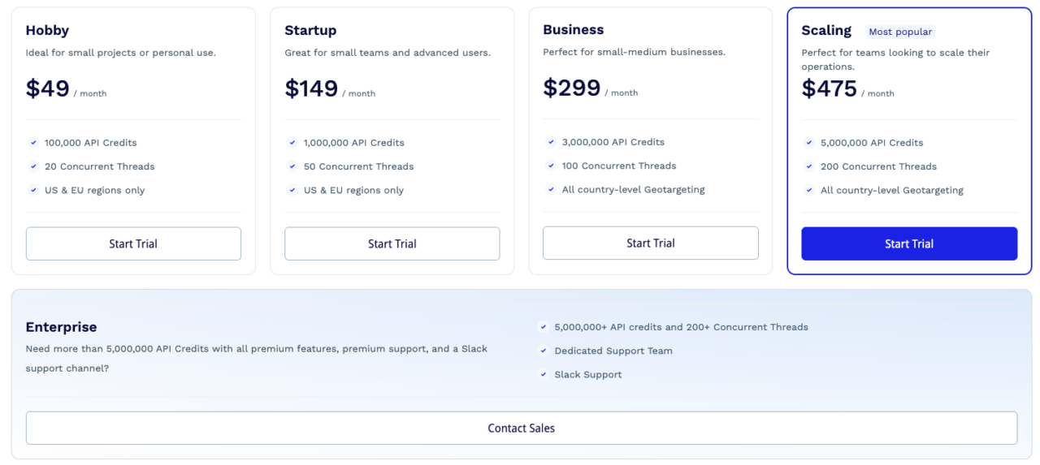Click checkmark beside 5,000,000 API Credits

coord(809,143)
